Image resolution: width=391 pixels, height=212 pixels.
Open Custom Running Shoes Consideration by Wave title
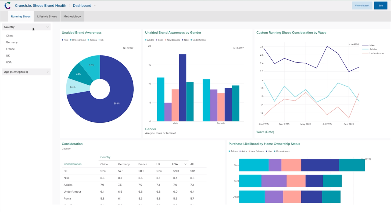pos(291,33)
